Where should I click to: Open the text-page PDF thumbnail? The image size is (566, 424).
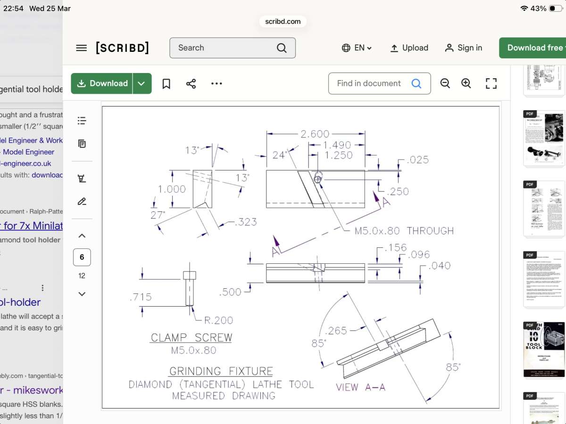click(544, 279)
